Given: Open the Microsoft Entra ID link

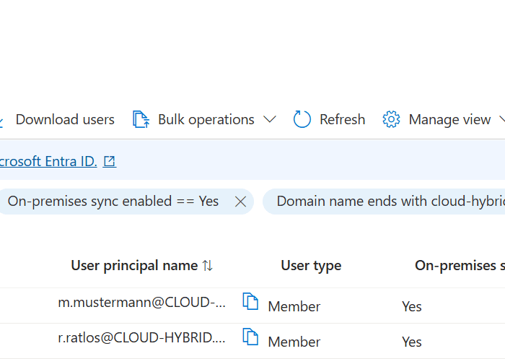Looking at the screenshot, I should tap(48, 161).
